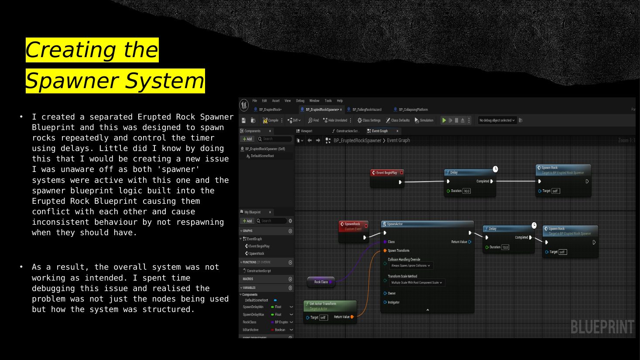Open the Construction Script tab
640x360 pixels.
tap(346, 131)
